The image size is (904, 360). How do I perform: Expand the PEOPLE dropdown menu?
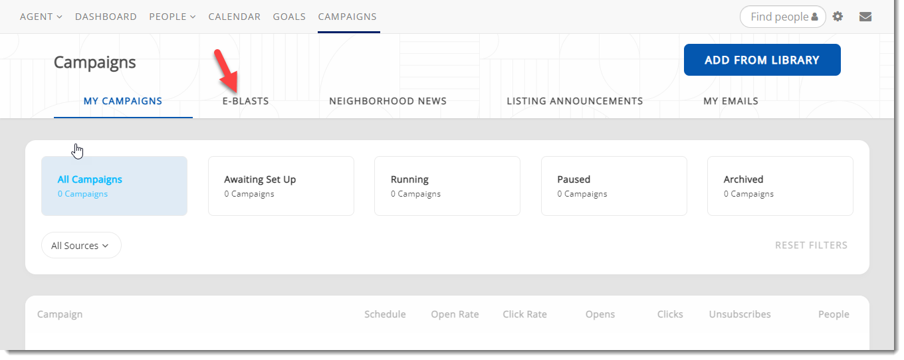pos(172,17)
